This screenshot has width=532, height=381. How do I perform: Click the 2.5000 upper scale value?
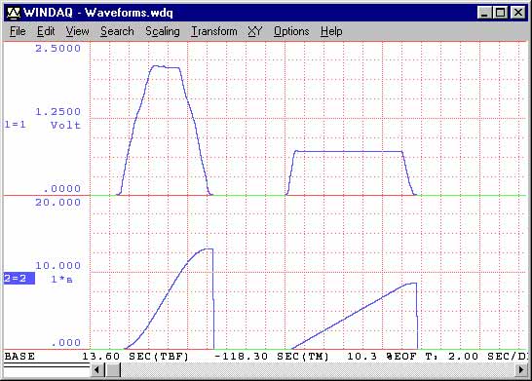coord(58,48)
